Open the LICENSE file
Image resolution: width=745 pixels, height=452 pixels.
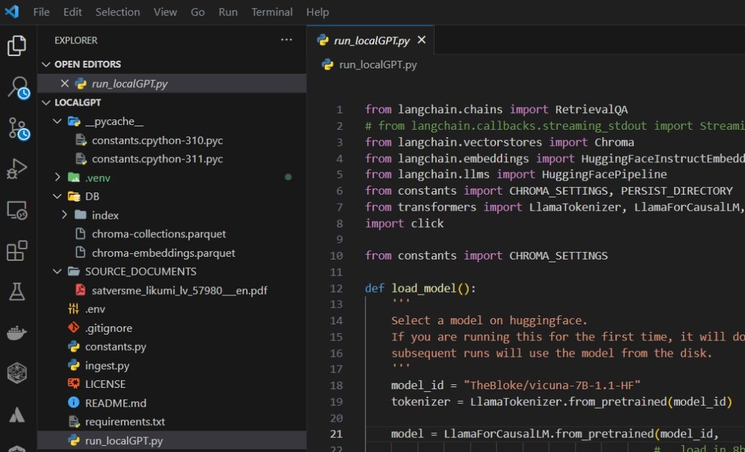click(x=105, y=384)
